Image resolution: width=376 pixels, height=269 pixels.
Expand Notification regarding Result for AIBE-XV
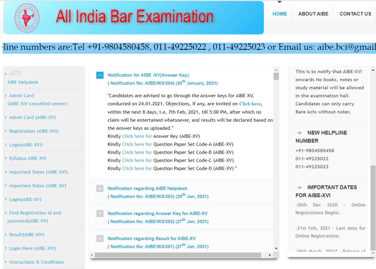point(100,239)
